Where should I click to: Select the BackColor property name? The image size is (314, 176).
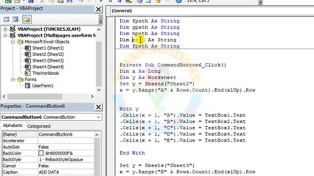pos(12,153)
